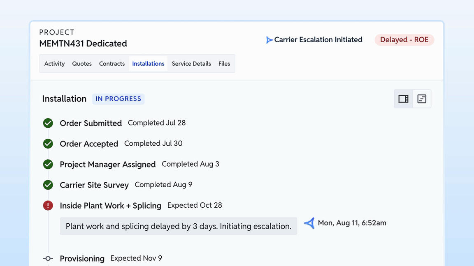Click the Installation section heading

(x=64, y=99)
